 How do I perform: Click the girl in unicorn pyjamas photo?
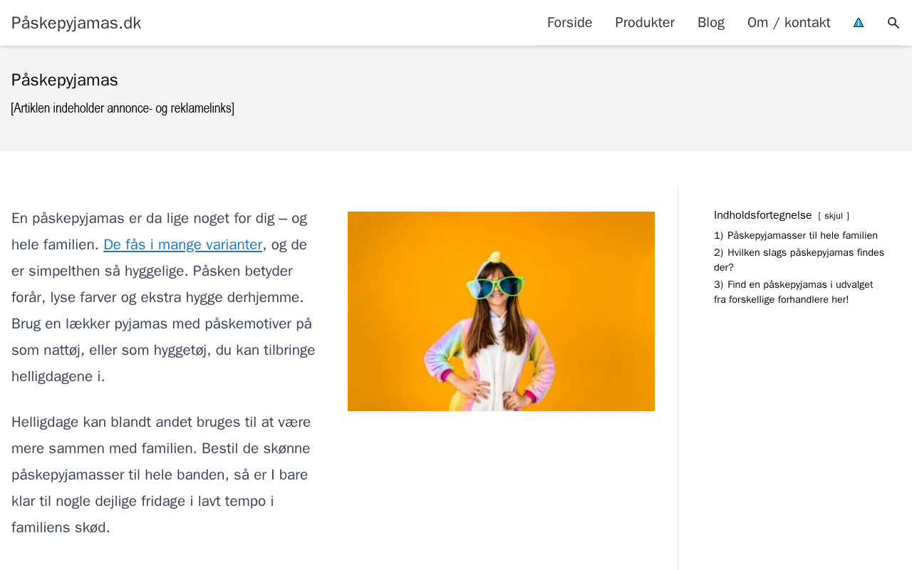[501, 311]
